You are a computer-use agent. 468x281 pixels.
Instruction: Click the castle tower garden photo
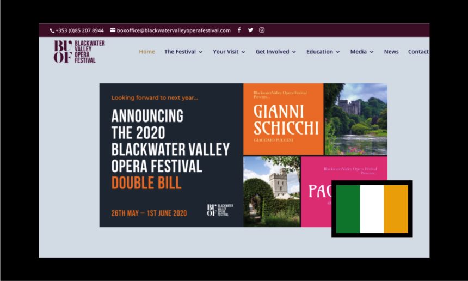point(272,191)
